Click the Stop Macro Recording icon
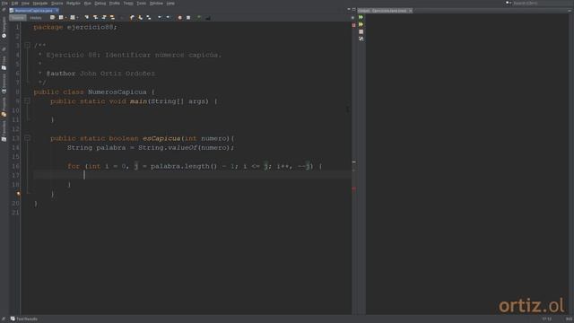574x323 pixels. tap(188, 17)
